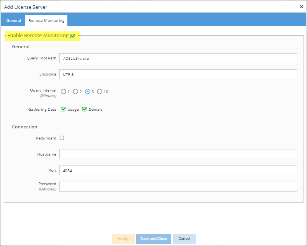The height and width of the screenshot is (246, 307).
Task: Enable the Redundant checkbox
Action: pos(62,138)
